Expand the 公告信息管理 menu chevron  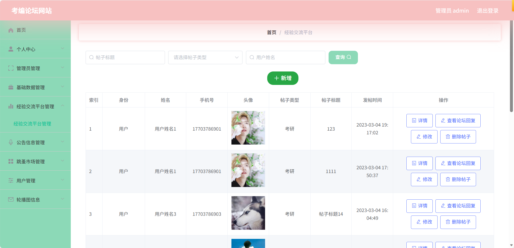(62, 142)
